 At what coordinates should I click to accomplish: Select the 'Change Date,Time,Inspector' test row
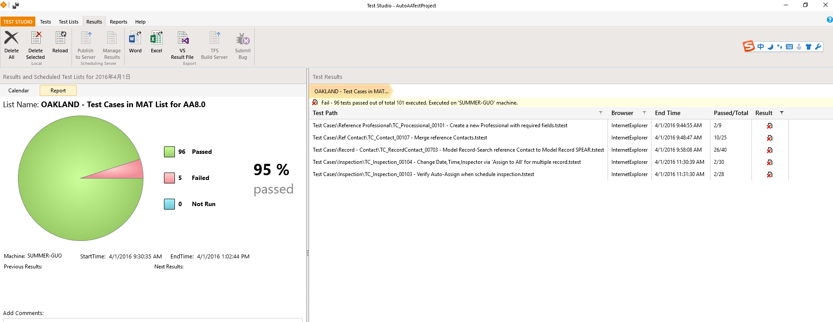tap(549, 162)
